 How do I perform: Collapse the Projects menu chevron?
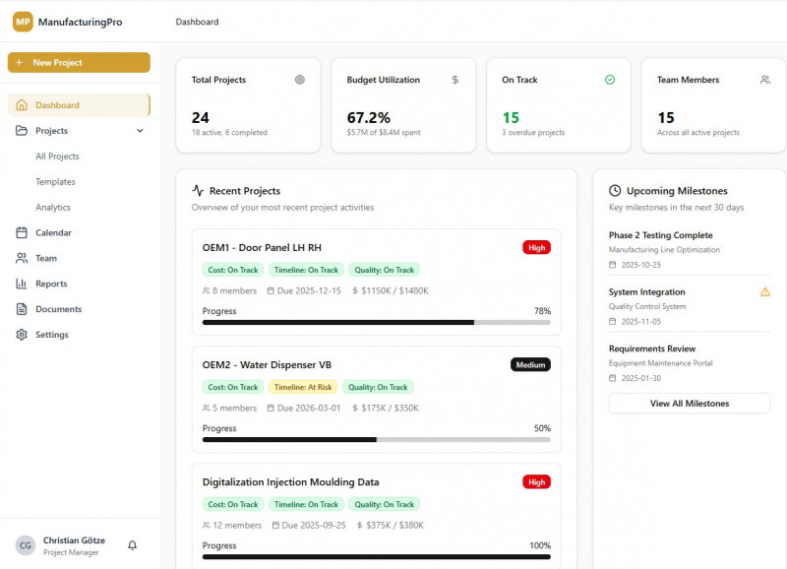(140, 131)
